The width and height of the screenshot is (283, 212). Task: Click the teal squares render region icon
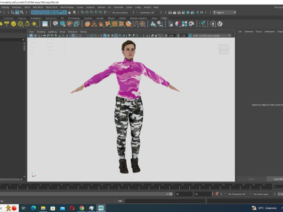tap(202, 24)
